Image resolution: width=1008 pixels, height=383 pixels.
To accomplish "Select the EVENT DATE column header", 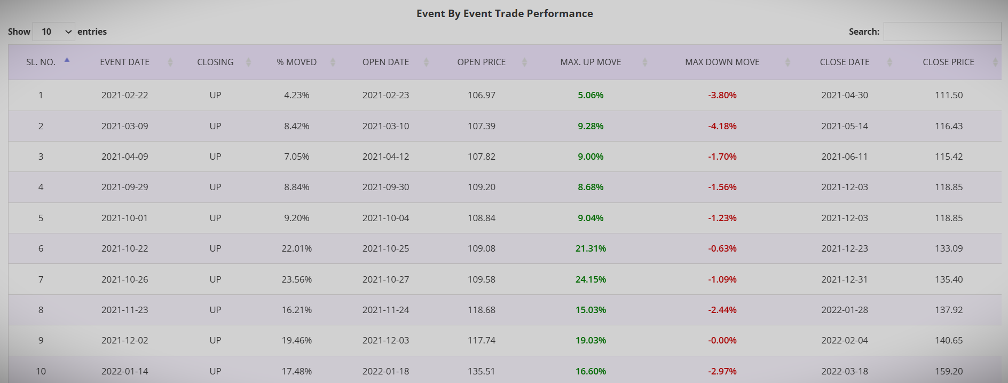I will pos(124,61).
